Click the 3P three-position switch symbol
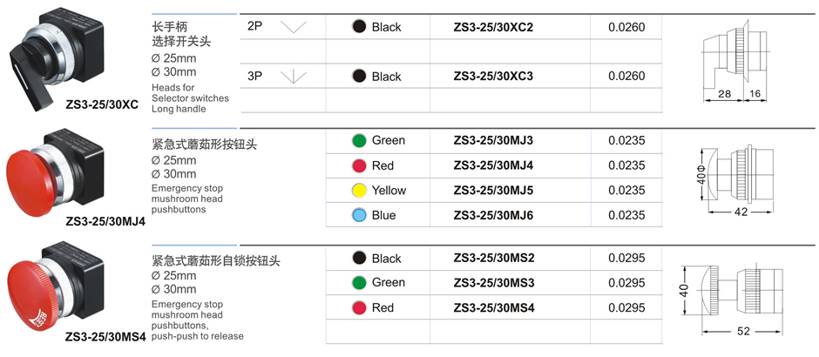 pyautogui.click(x=294, y=77)
